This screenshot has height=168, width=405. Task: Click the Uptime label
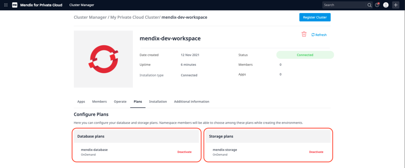[145, 64]
